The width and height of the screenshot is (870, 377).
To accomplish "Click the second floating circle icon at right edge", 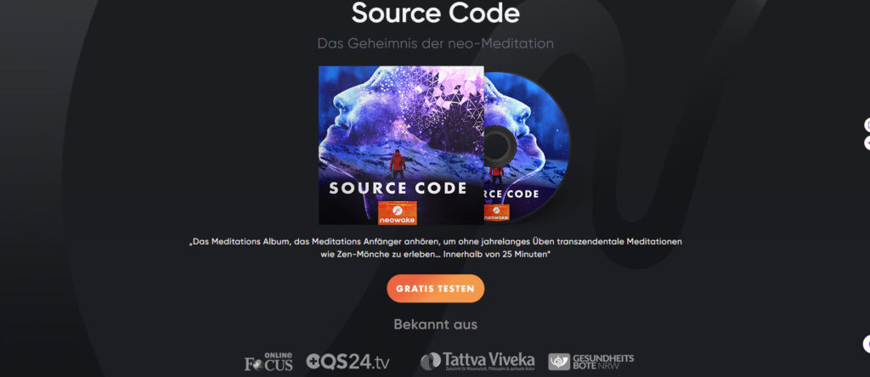I will coord(867,143).
